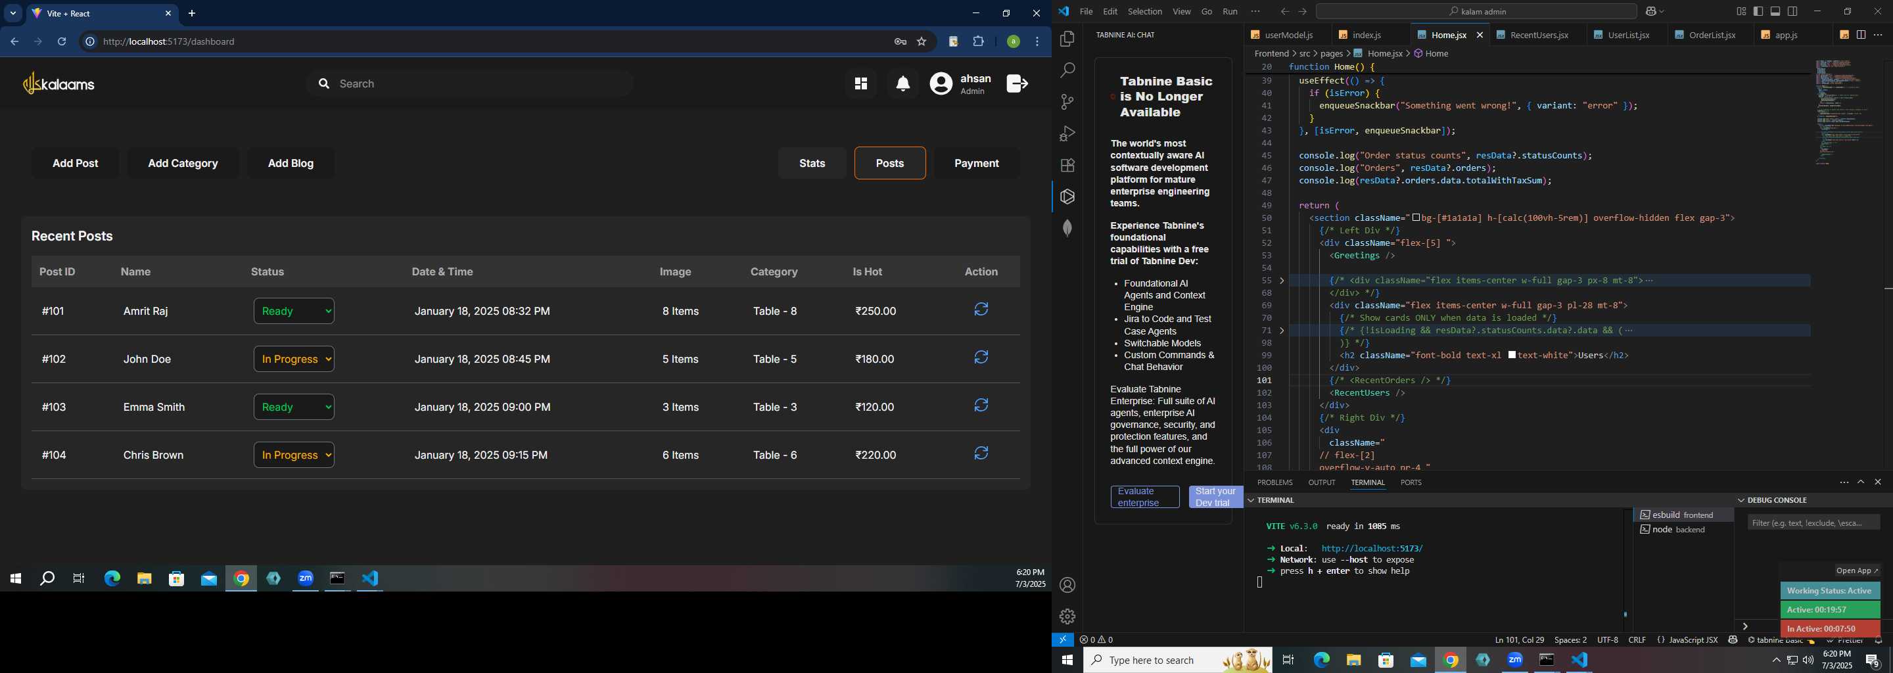Select the Payment button
The height and width of the screenshot is (673, 1893).
pos(977,163)
